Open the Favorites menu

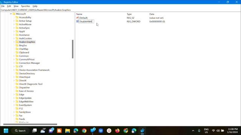(26, 6)
